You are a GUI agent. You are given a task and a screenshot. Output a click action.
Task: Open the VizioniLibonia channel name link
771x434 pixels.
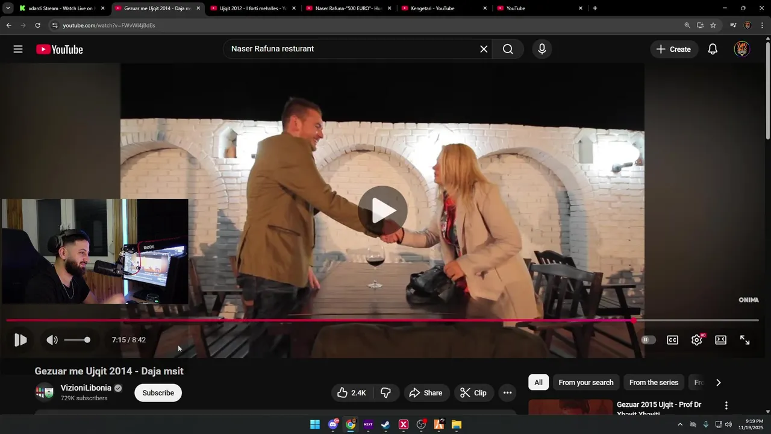tap(86, 388)
